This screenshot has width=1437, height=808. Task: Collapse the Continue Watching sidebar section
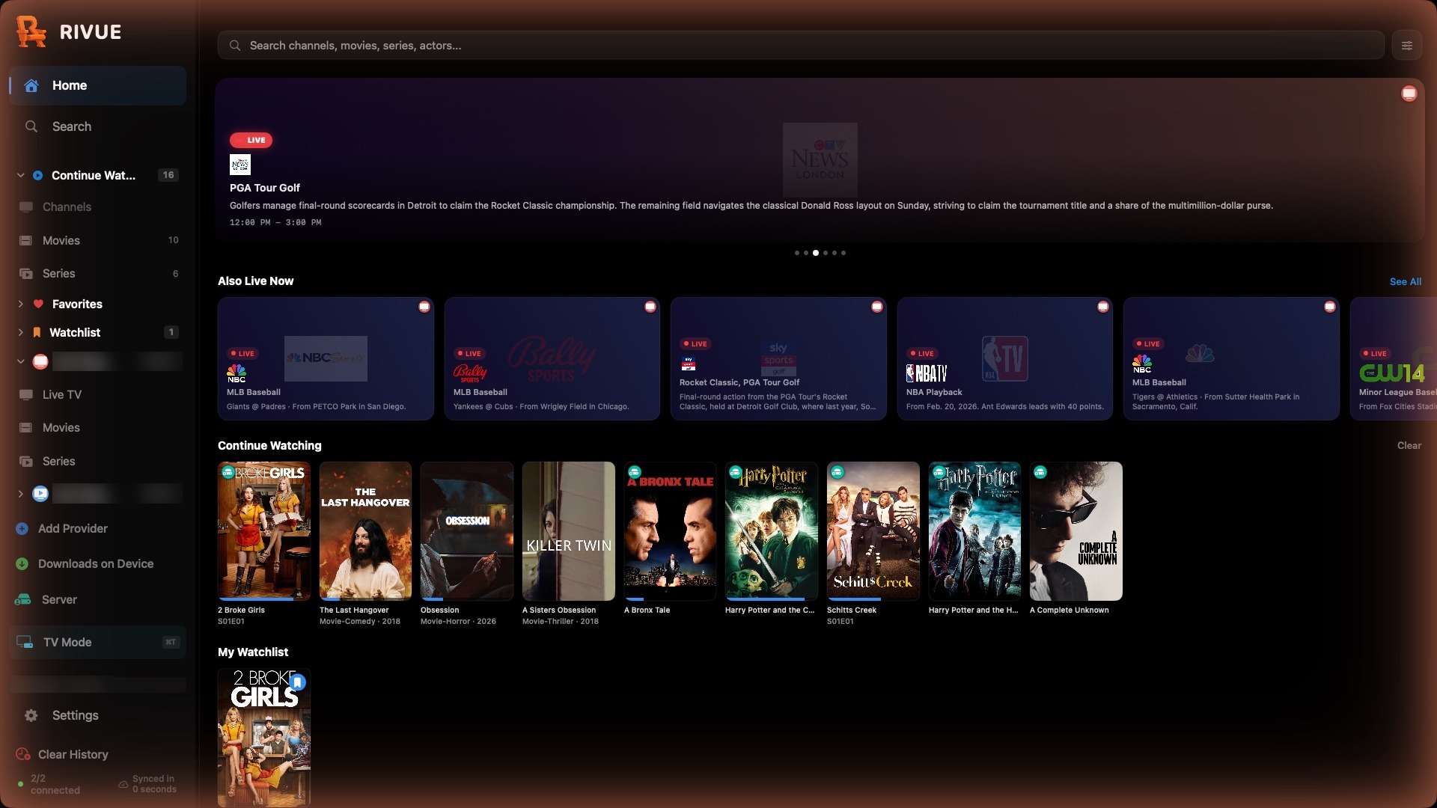[21, 175]
